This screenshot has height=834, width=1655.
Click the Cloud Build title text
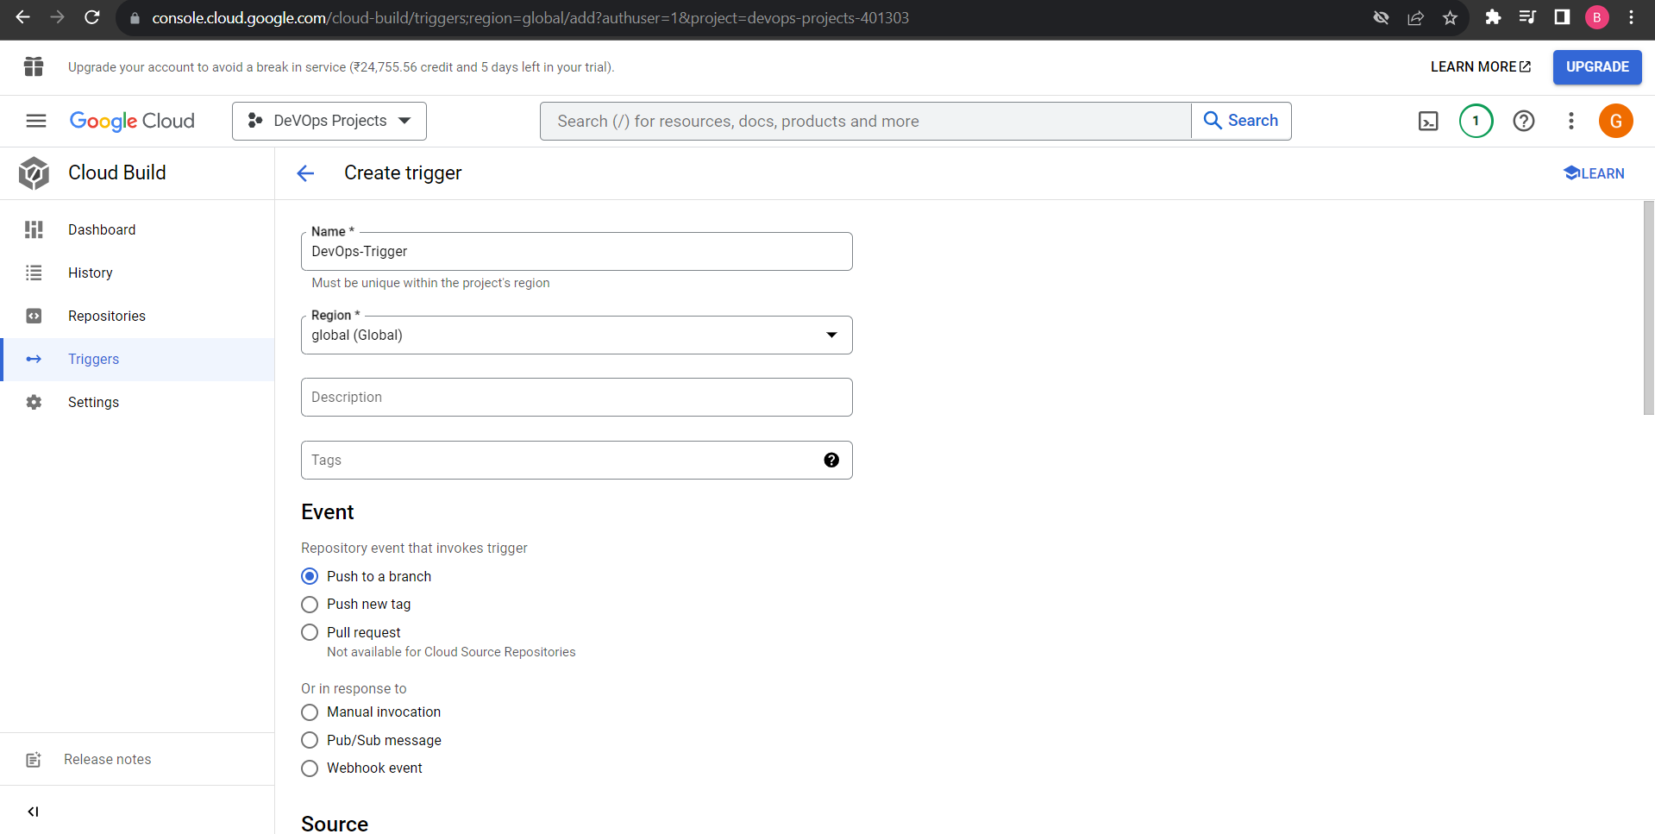tap(117, 172)
